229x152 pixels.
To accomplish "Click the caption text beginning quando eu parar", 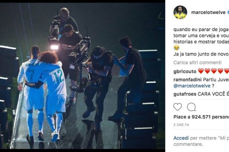I will point(201,36).
